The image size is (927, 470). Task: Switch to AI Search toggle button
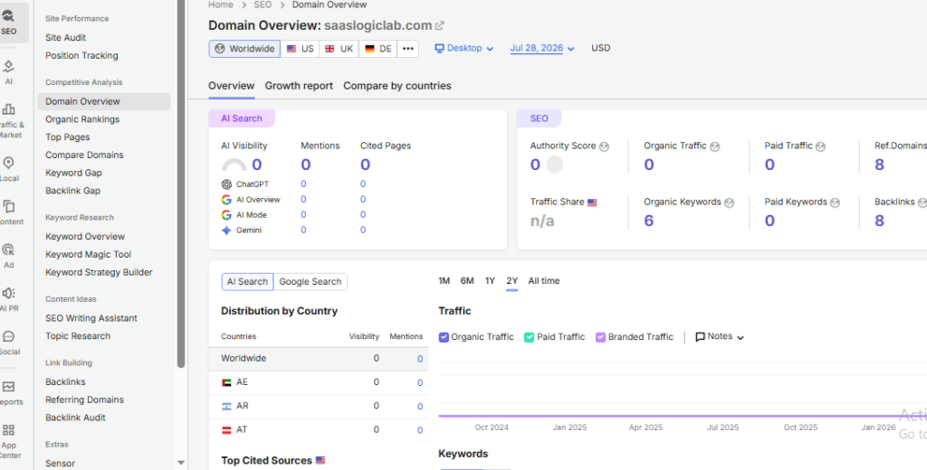248,282
